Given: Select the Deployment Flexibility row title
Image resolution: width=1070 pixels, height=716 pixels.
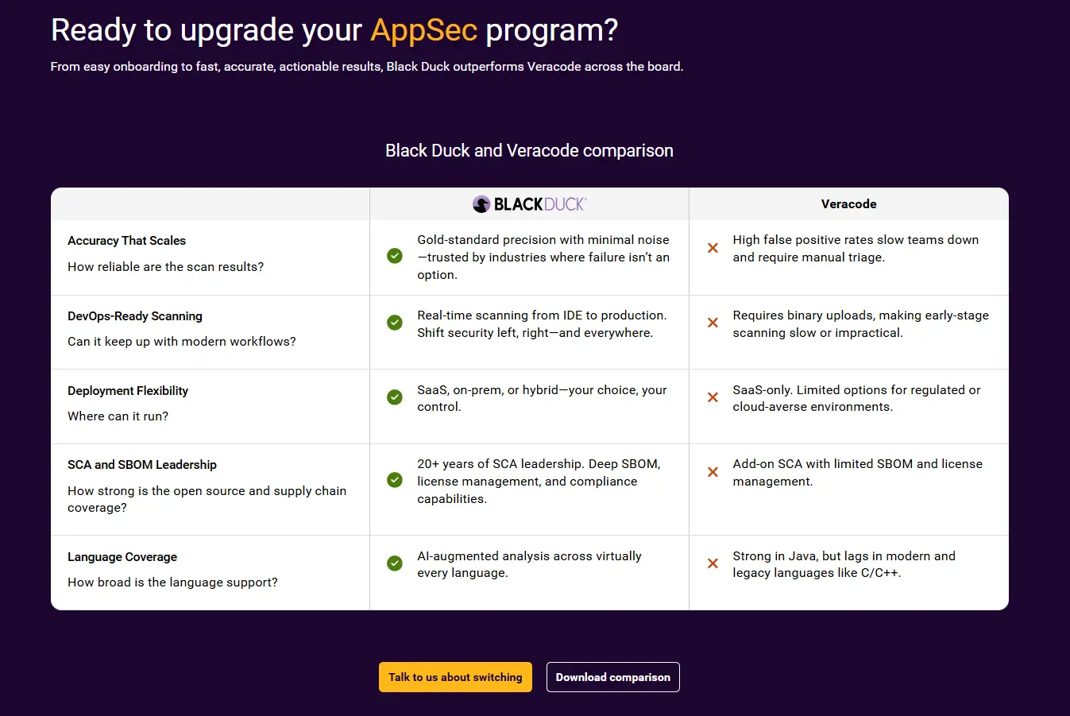Looking at the screenshot, I should coord(128,391).
